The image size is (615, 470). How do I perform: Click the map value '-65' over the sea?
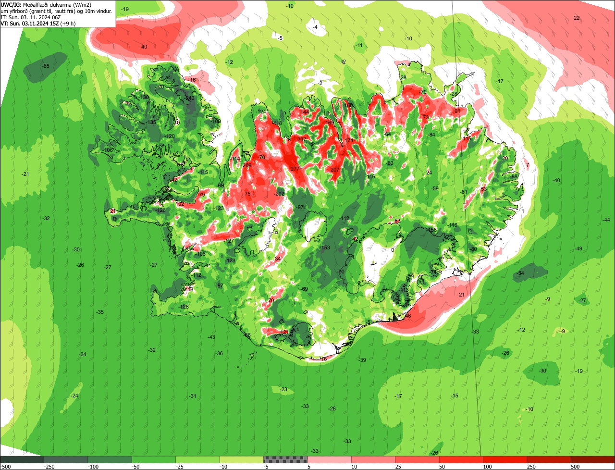(x=45, y=66)
